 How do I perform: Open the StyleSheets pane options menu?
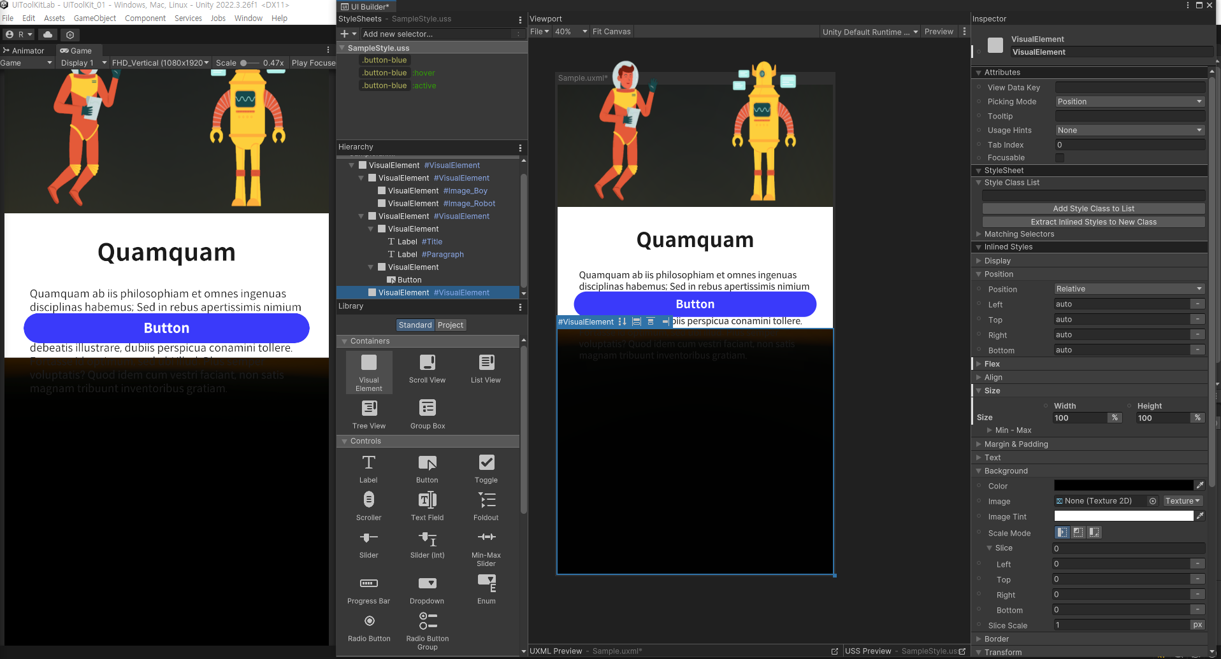click(520, 20)
